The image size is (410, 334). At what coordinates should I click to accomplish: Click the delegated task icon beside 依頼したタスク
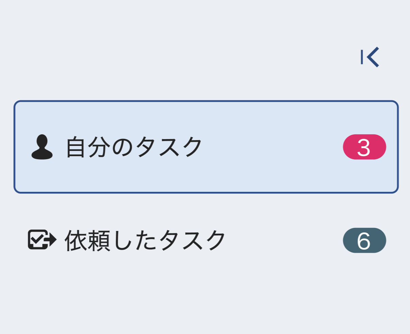pos(42,240)
